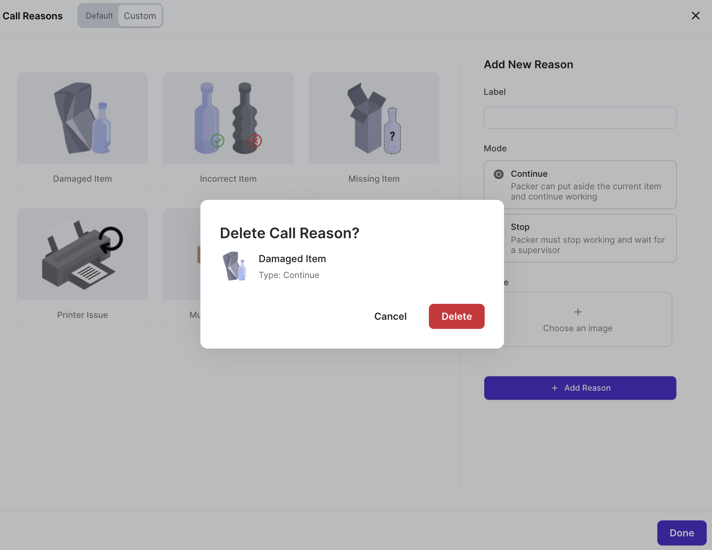Switch to the Default tab
Viewport: 712px width, 550px height.
pos(99,16)
